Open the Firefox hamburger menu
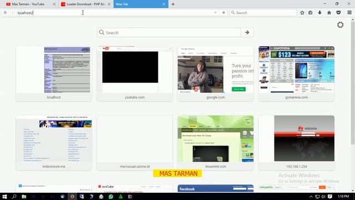The height and width of the screenshot is (200, 355). (x=349, y=13)
